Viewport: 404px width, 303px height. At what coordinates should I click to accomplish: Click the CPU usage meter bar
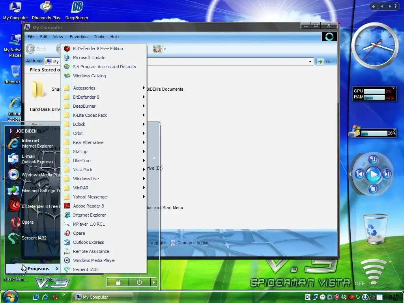374,91
